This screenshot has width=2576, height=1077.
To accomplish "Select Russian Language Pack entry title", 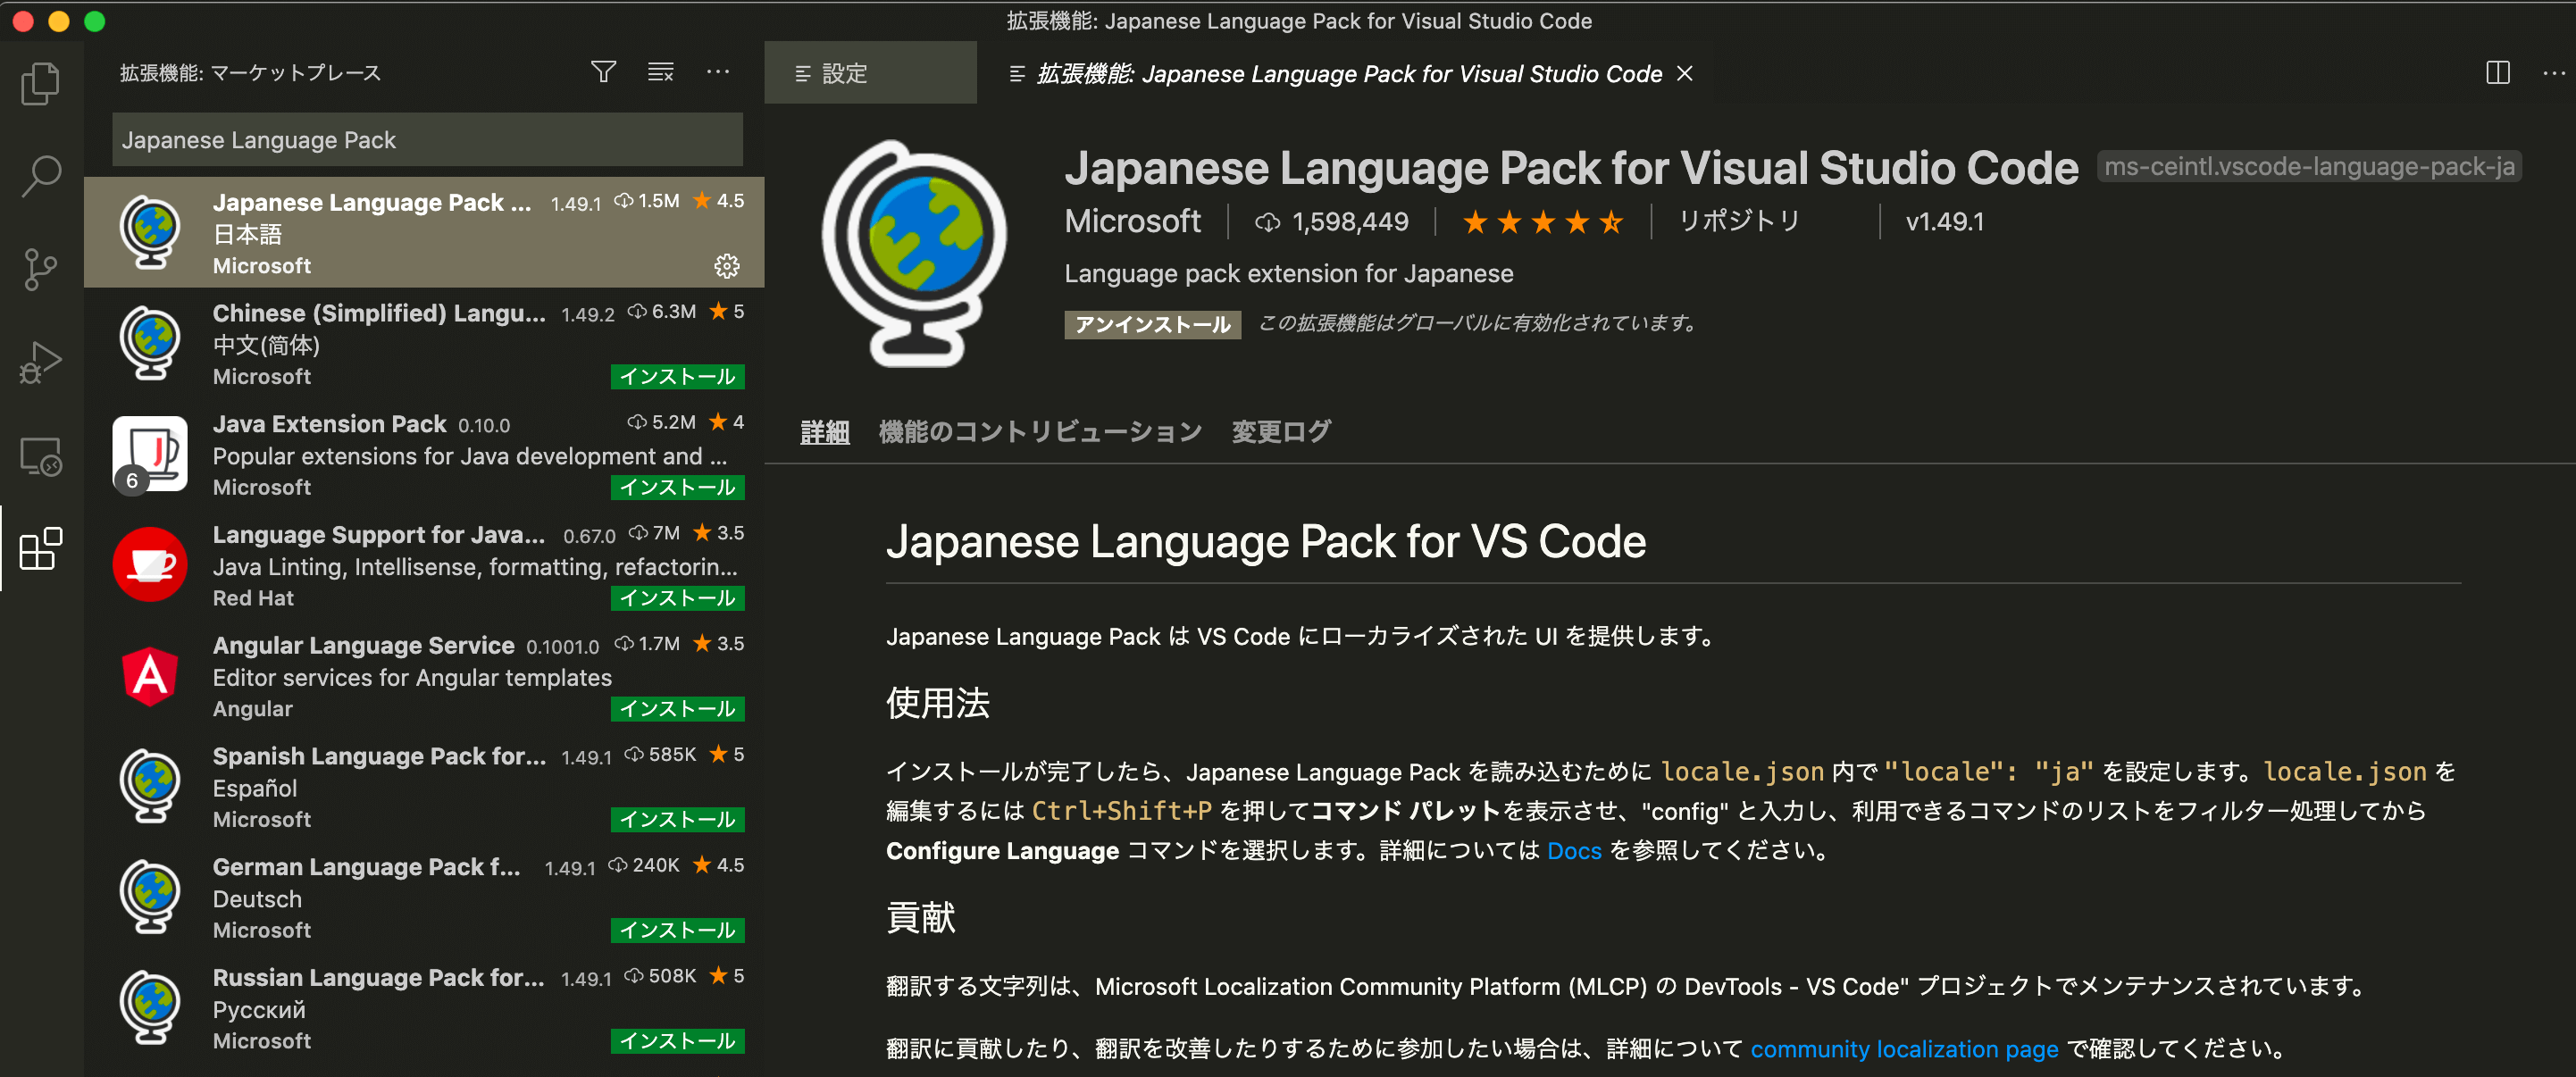I will tap(379, 978).
